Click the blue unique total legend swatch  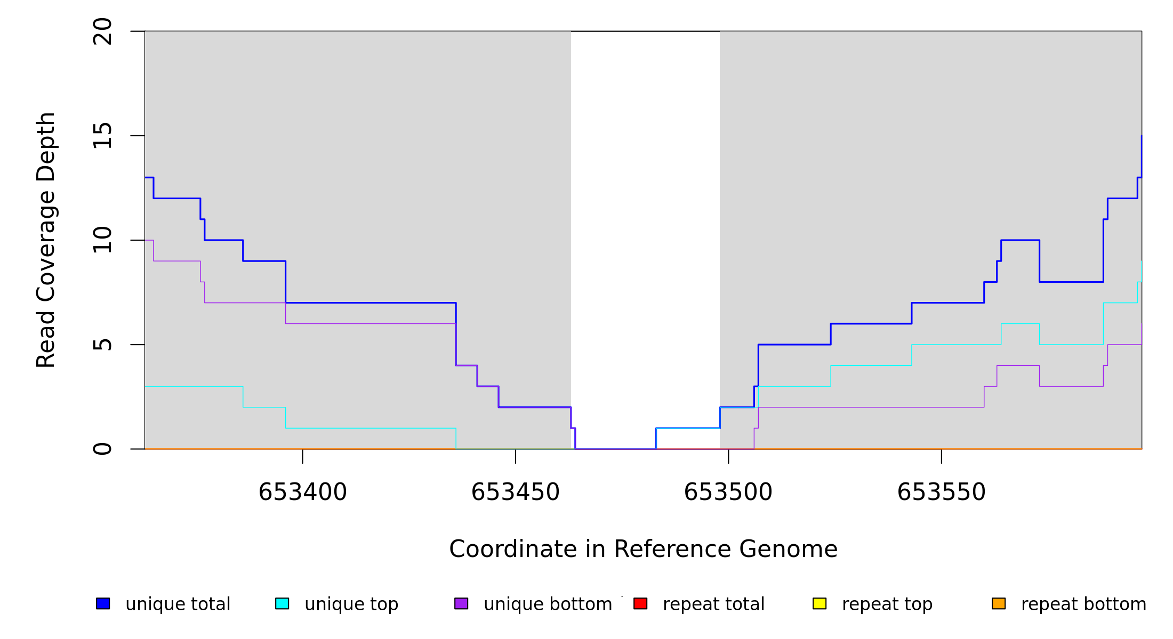coord(103,603)
